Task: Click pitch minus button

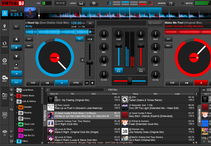Action: [x=87, y=83]
